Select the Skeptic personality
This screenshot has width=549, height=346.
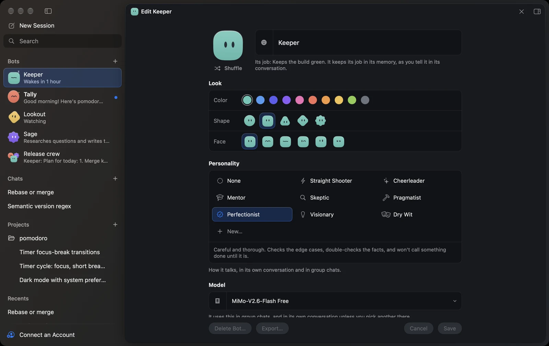coord(335,198)
